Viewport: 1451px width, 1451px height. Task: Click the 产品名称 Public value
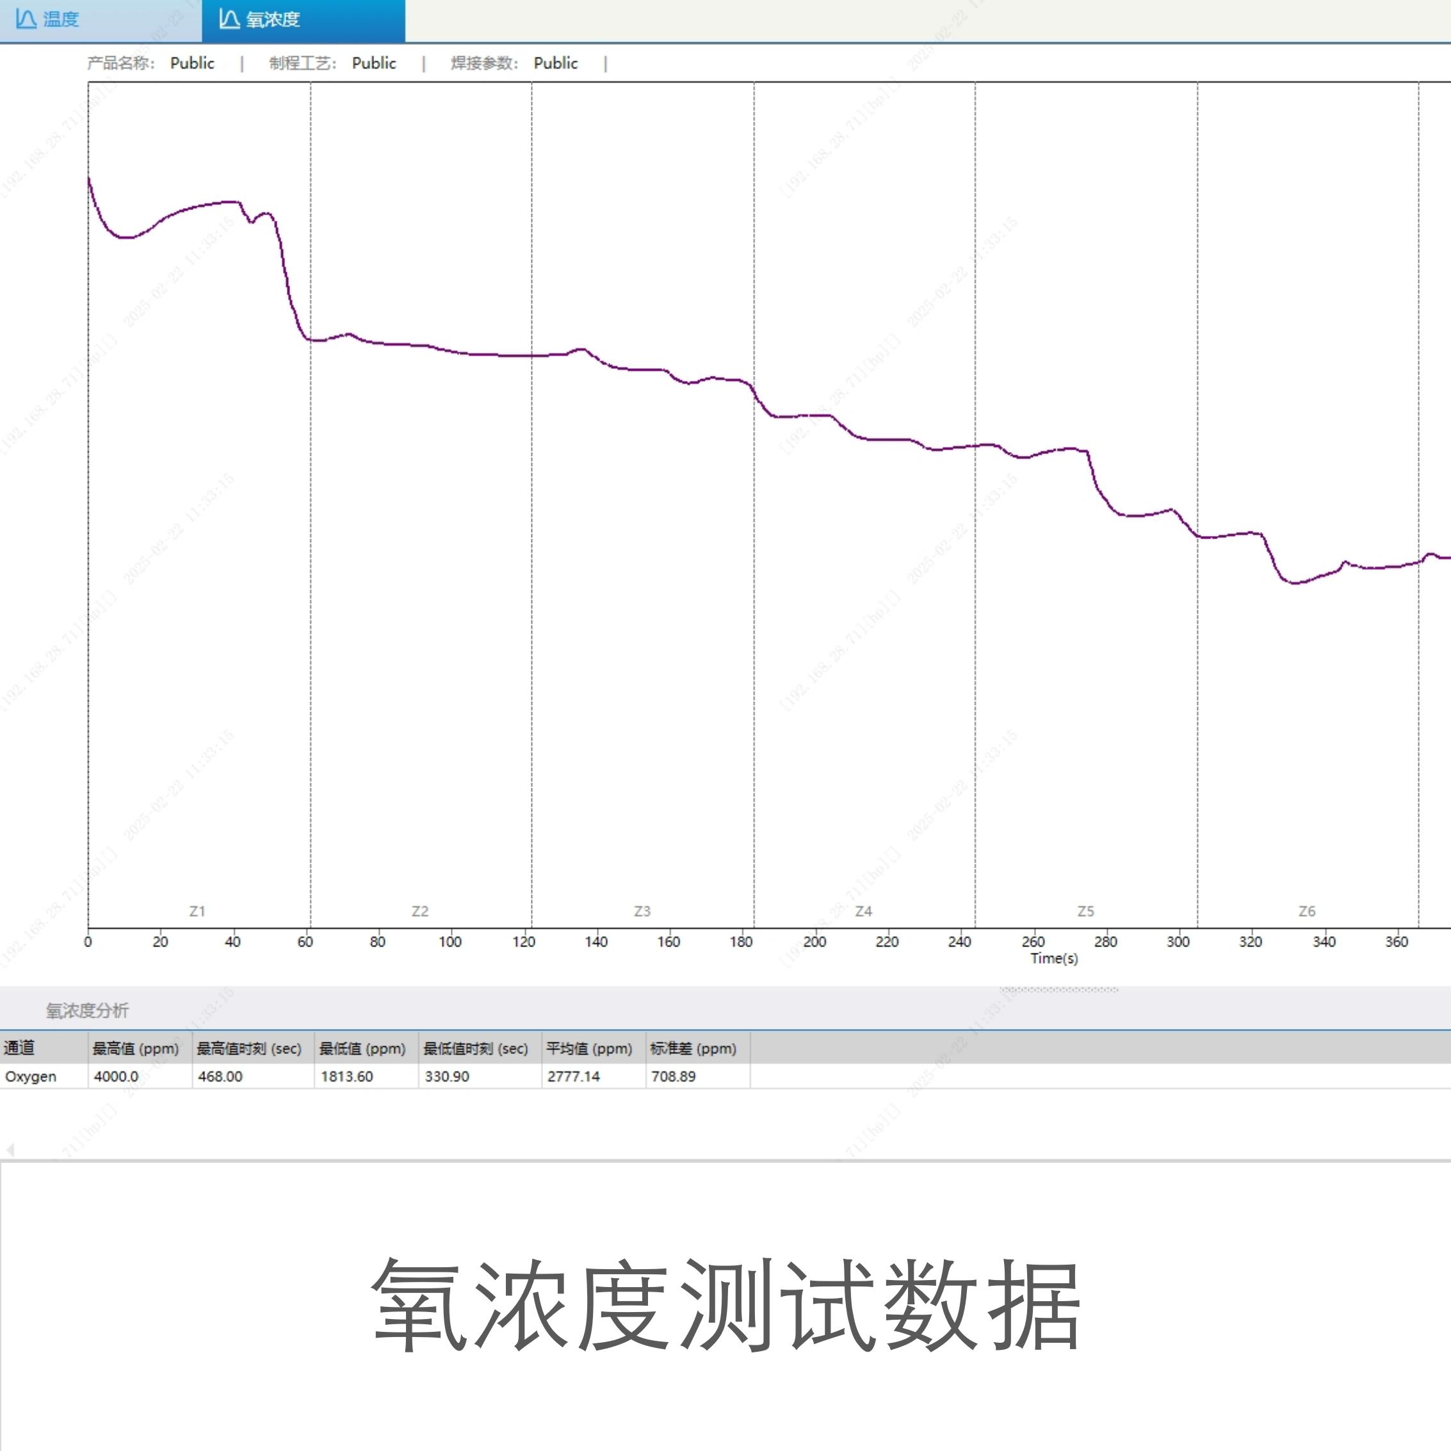point(192,63)
